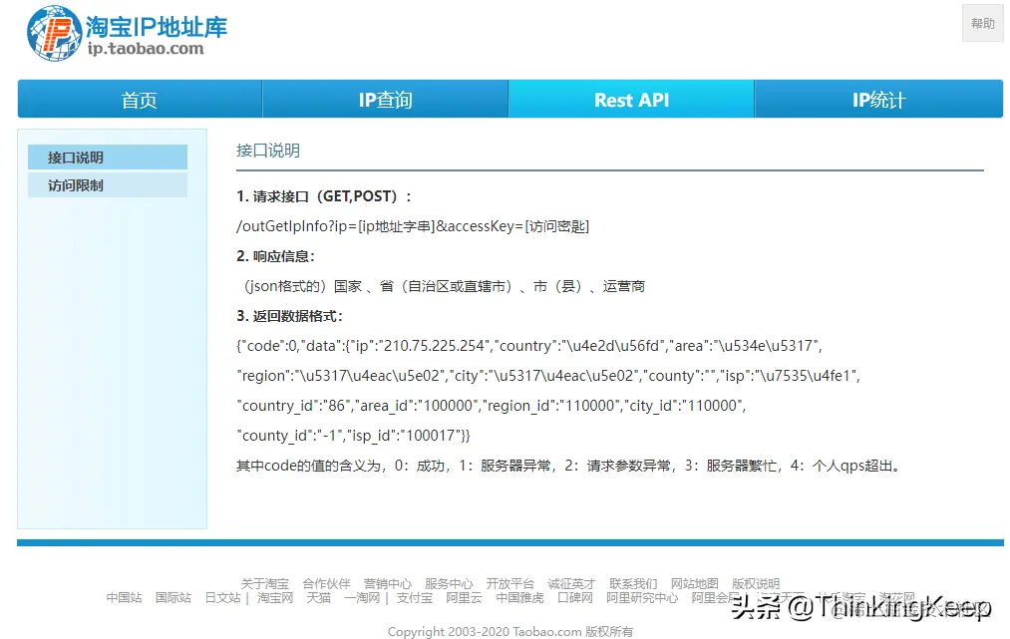Image resolution: width=1010 pixels, height=639 pixels.
Task: Switch to the IP统计 tab
Action: point(876,100)
